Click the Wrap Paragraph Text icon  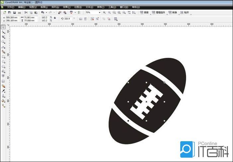116,19
